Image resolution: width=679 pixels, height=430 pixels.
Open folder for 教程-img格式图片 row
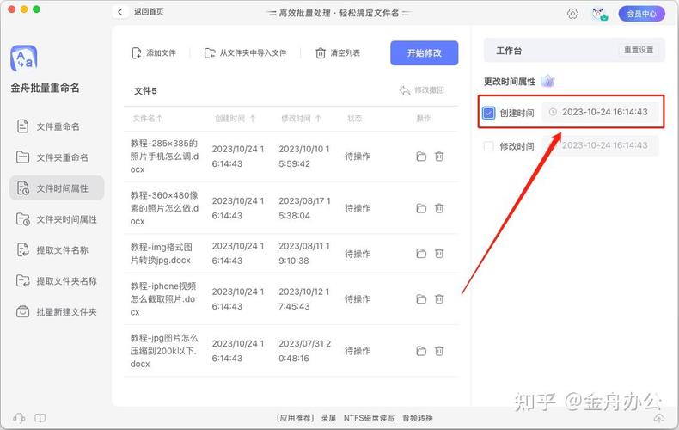pos(421,254)
